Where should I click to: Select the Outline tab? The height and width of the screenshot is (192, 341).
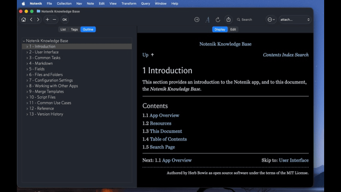click(88, 29)
